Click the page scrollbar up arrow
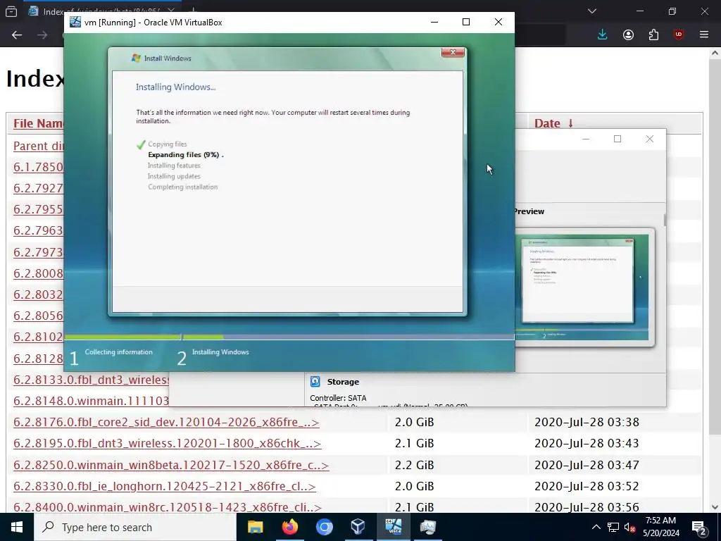 click(715, 53)
